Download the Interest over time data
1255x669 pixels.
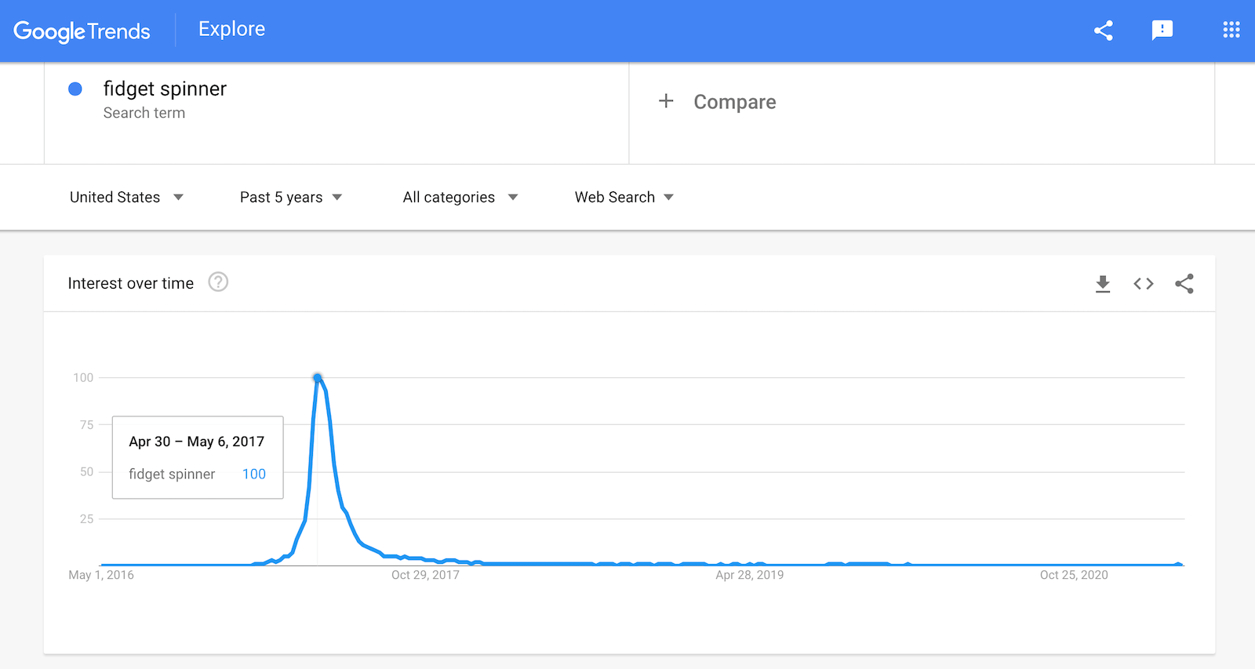(x=1103, y=284)
